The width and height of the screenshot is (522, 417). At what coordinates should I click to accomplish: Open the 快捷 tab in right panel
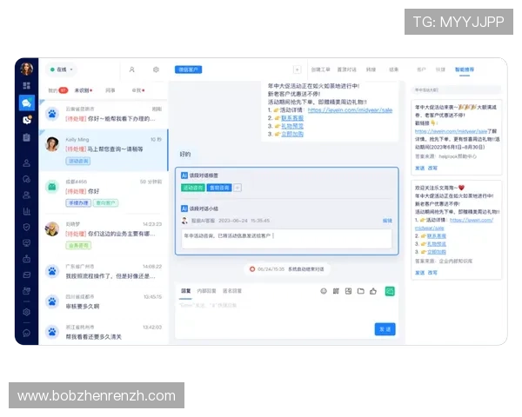coord(440,69)
